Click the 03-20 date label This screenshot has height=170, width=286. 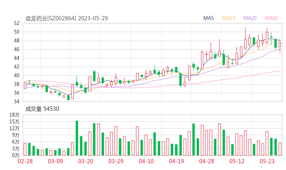pyautogui.click(x=85, y=161)
